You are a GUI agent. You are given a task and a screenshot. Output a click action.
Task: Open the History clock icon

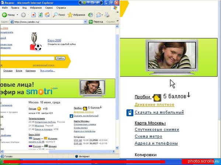[90, 15]
